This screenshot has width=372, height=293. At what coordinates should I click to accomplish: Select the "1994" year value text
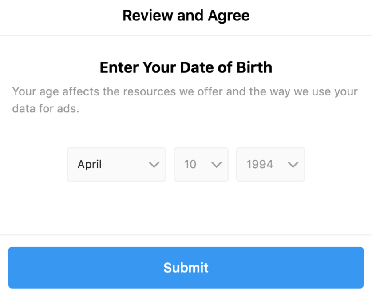(x=260, y=165)
